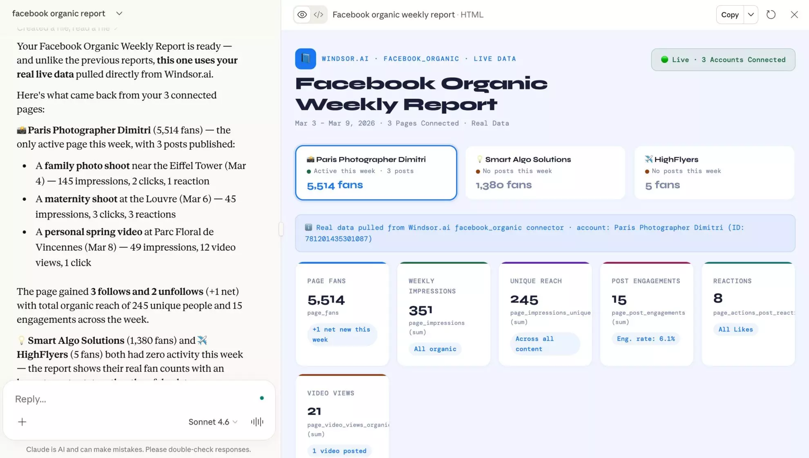This screenshot has width=809, height=458.
Task: Open the Copy options dropdown arrow
Action: tap(751, 15)
